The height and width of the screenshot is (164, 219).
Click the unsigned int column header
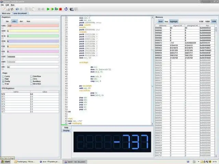(x=192, y=26)
